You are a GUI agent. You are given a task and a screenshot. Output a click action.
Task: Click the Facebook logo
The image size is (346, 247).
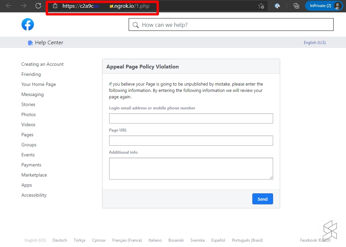click(28, 24)
